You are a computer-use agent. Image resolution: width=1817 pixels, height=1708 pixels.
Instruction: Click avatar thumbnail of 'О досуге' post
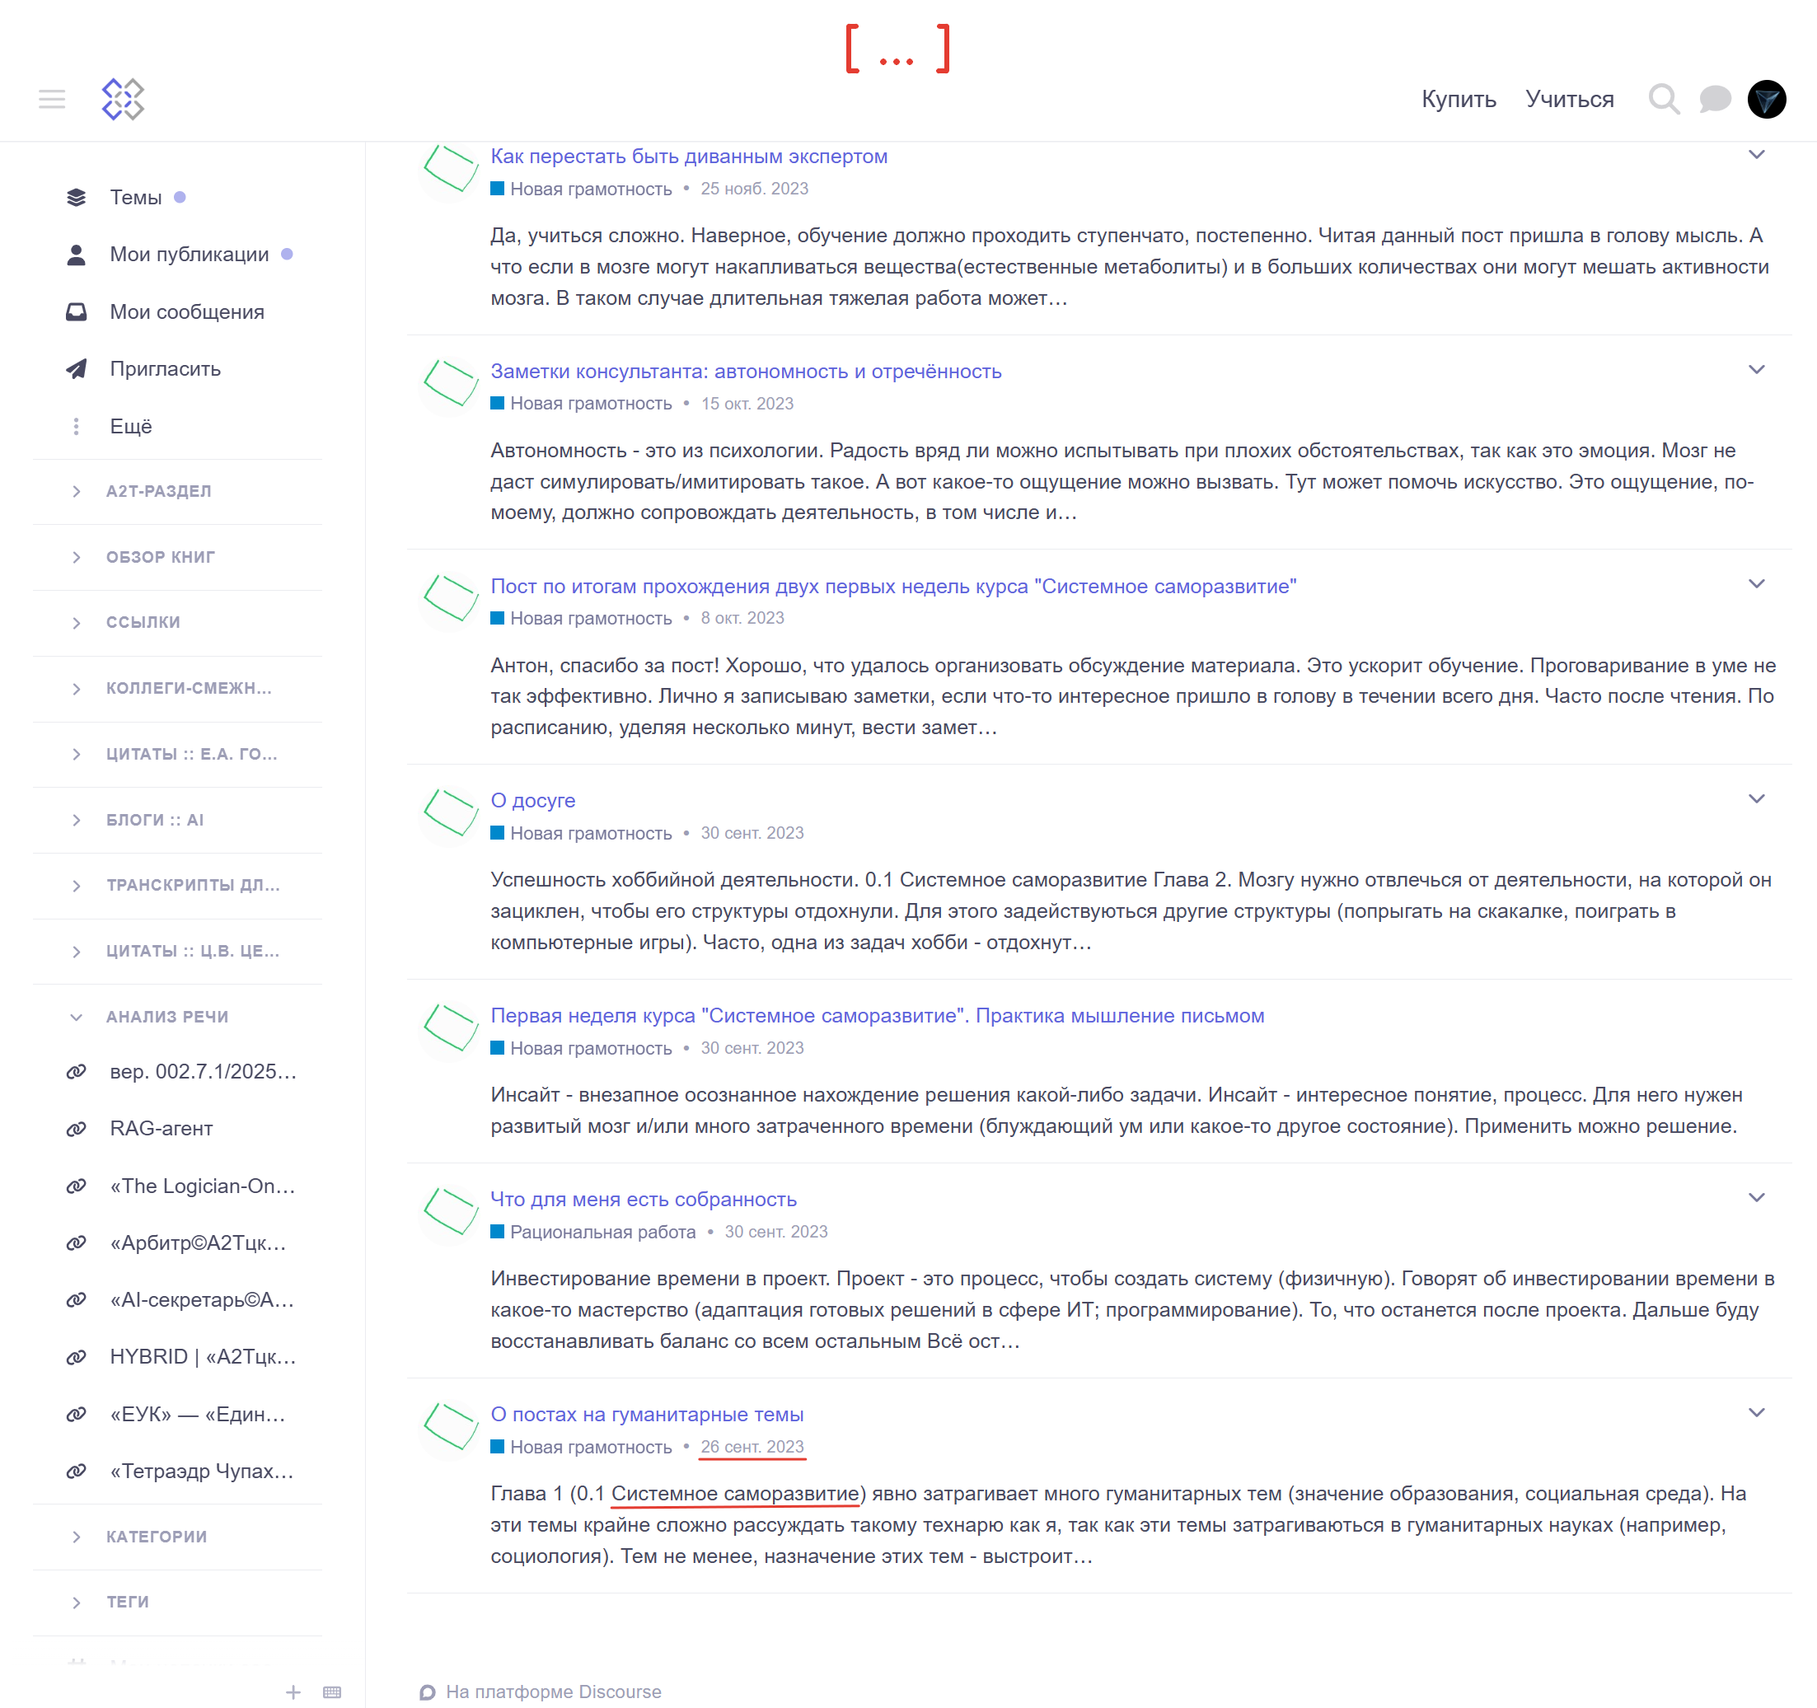click(x=450, y=812)
